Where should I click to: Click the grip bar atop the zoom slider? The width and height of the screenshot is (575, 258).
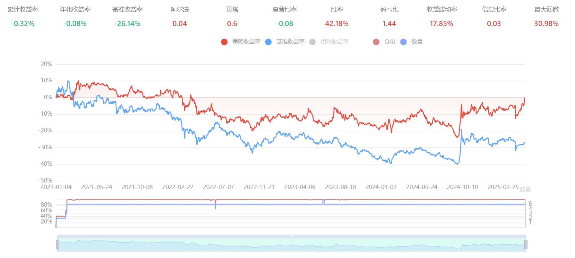[x=292, y=236]
